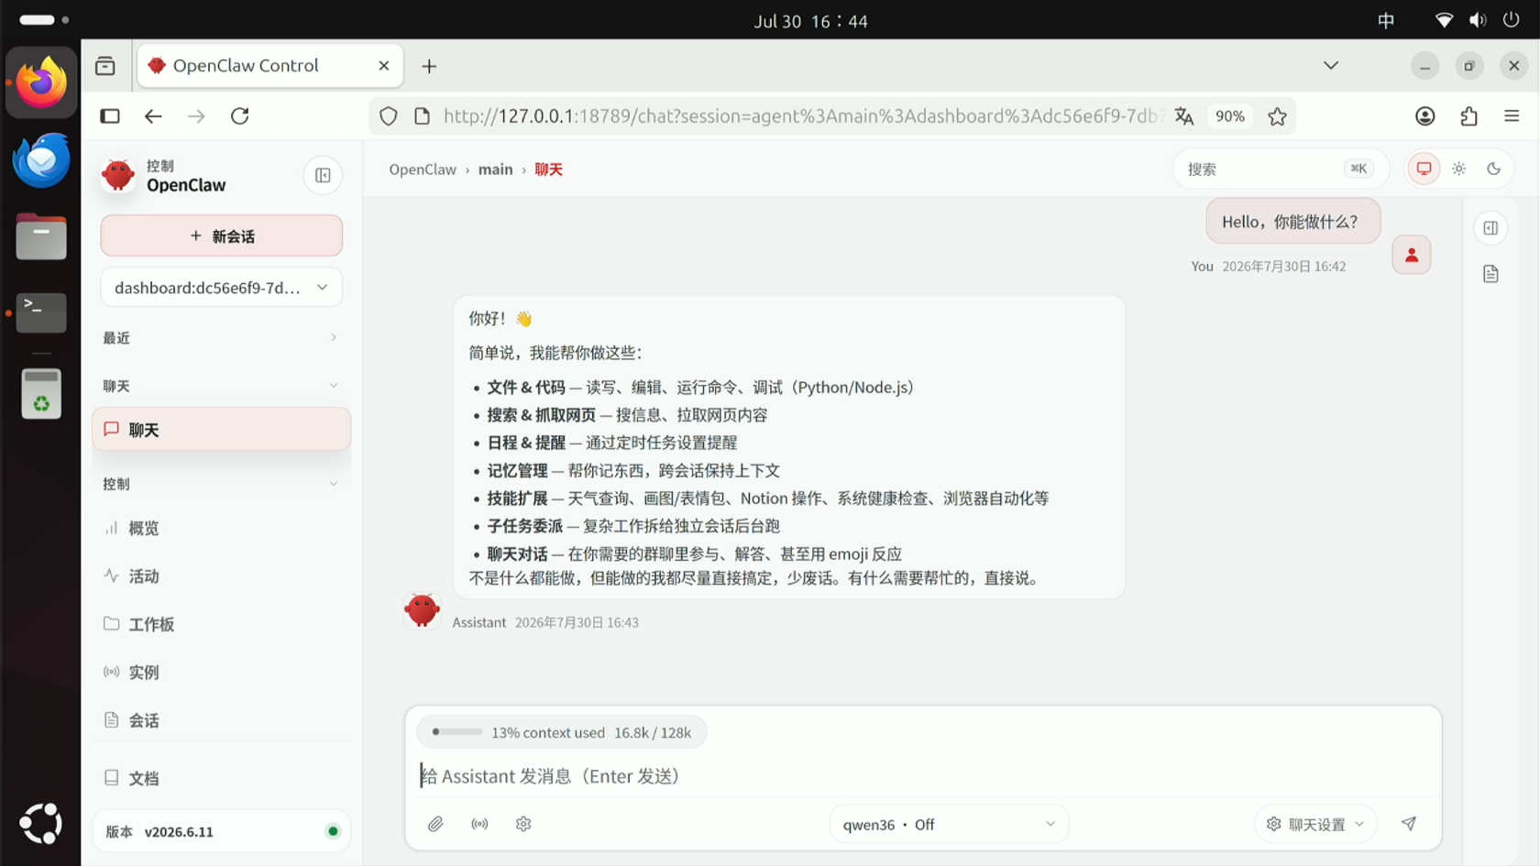Close the OpenClaw Control tab
The width and height of the screenshot is (1540, 866).
coord(384,66)
